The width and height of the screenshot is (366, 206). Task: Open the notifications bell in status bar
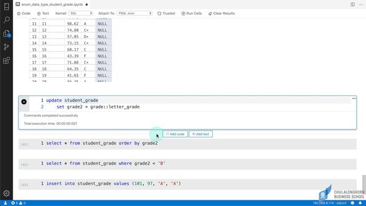point(360,203)
